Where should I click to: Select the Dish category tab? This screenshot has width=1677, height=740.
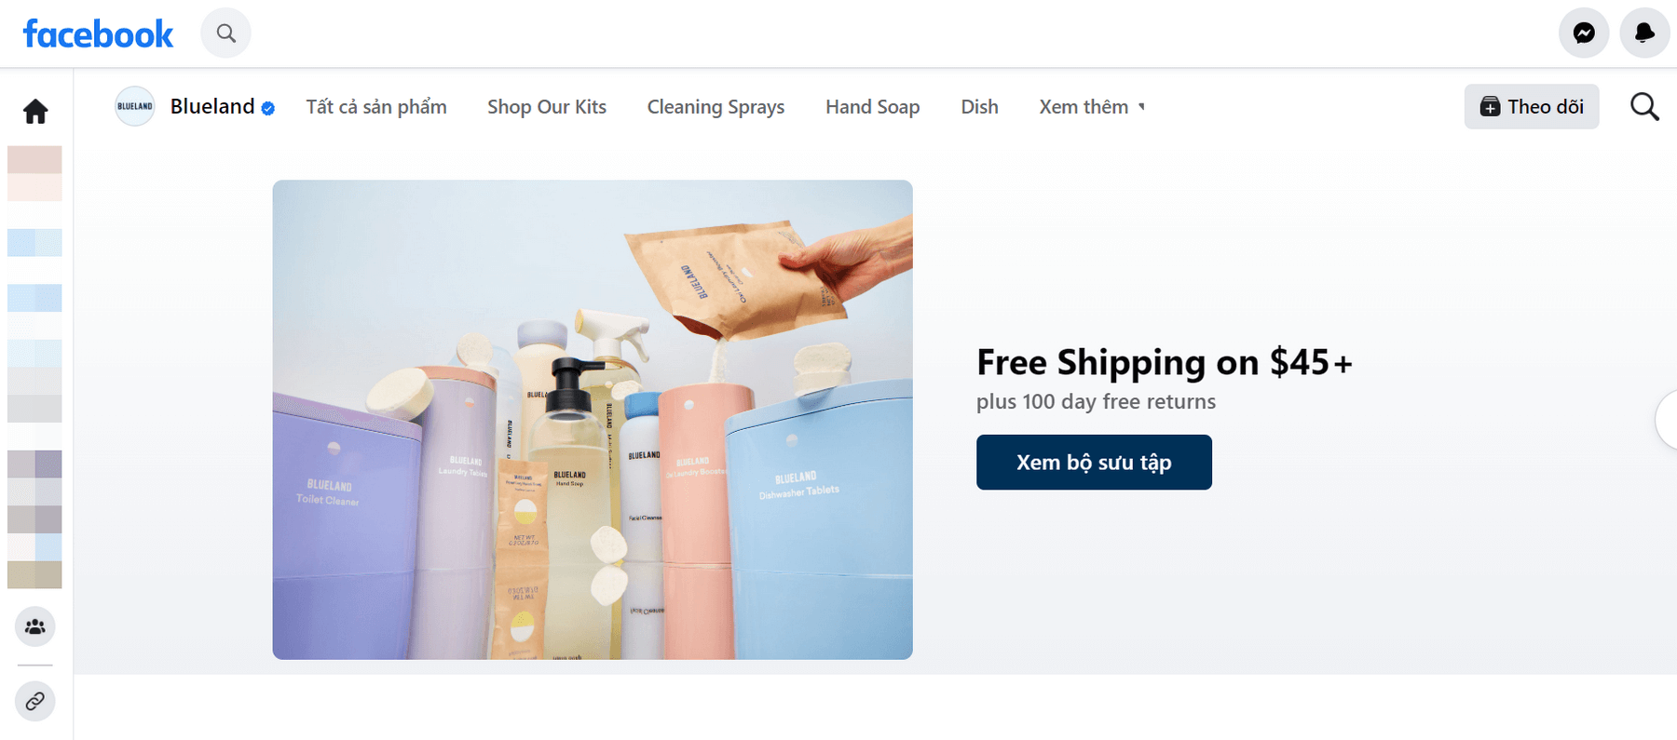979,107
